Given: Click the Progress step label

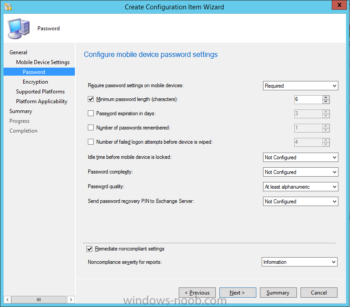Looking at the screenshot, I should tap(20, 121).
